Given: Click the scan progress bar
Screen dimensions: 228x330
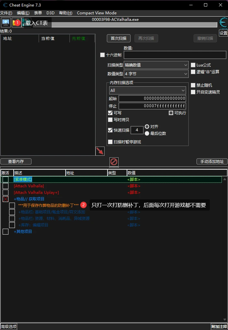Looking at the screenshot, I should coord(125,25).
